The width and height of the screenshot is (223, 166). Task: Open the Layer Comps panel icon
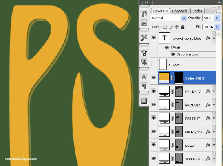(x=144, y=101)
